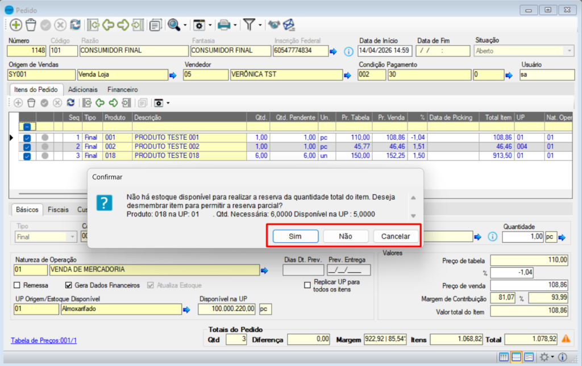This screenshot has height=366, width=582.
Task: Click the email envelope icon in toolbar
Action: click(x=290, y=24)
